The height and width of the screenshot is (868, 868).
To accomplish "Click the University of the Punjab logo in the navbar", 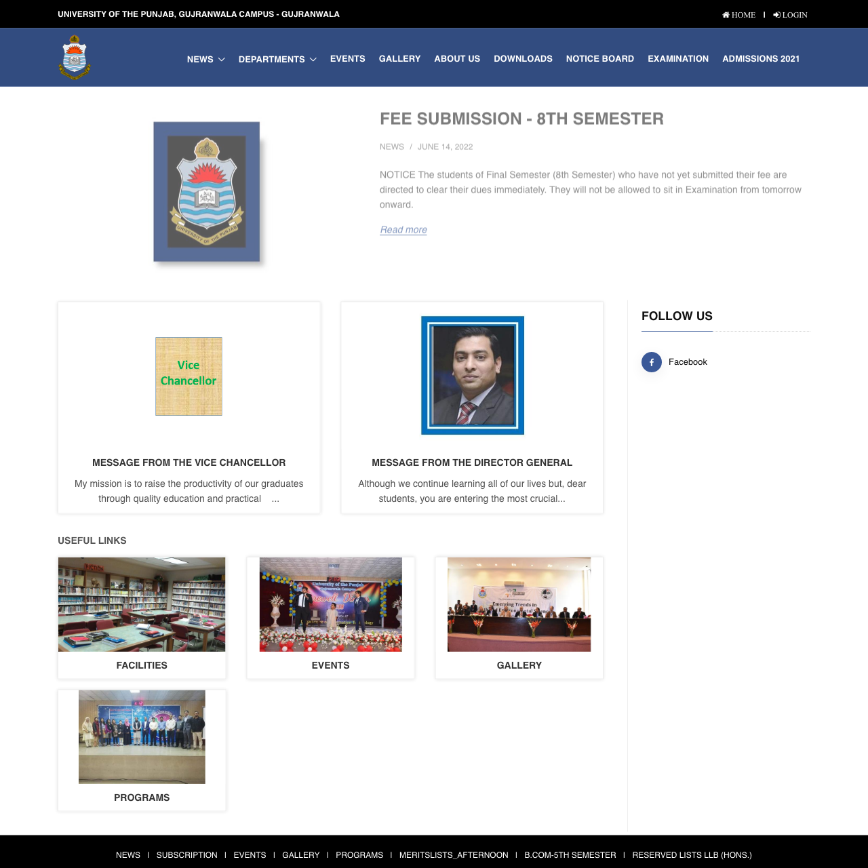I will [75, 58].
